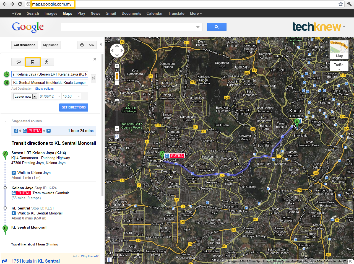Pan the map down
This screenshot has width=354, height=264.
117,55
